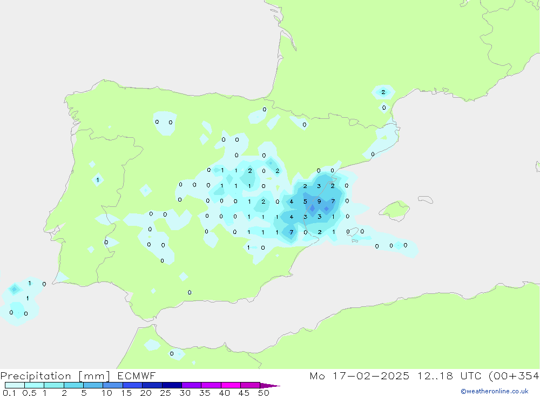Click the '1' value over Portugal
Screen dimensions: 540x396
tap(98, 180)
